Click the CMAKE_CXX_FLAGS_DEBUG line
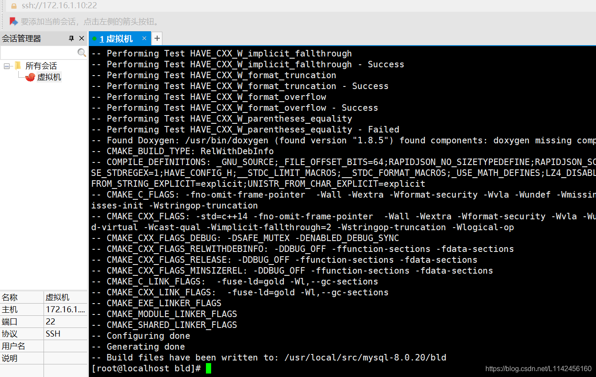This screenshot has height=377, width=596. (245, 238)
